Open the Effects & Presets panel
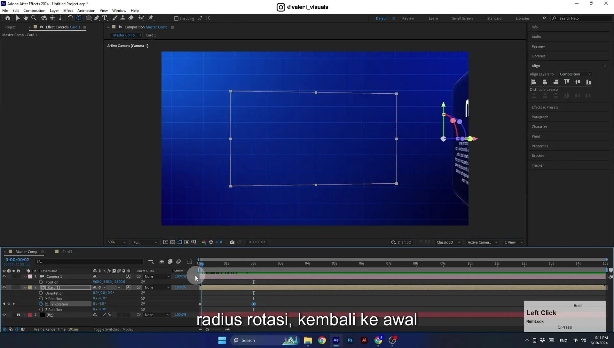Viewport: 614px width, 348px height. coord(545,107)
